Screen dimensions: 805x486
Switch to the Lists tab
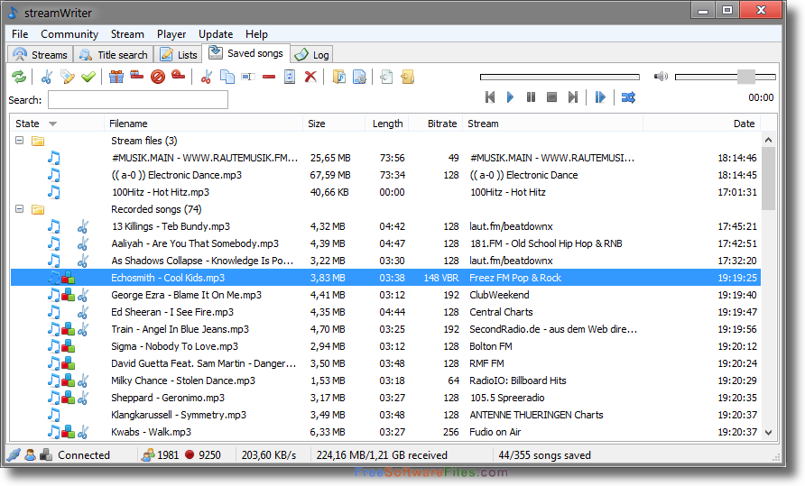pos(178,54)
